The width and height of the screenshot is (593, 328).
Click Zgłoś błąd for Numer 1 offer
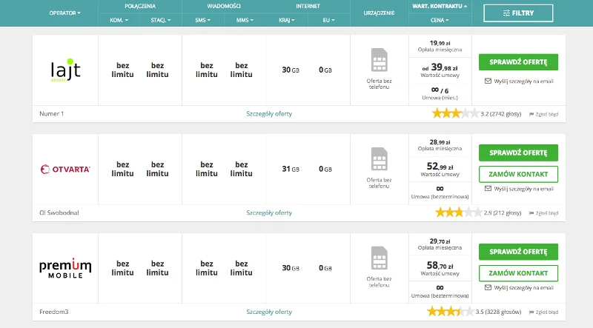pos(547,114)
